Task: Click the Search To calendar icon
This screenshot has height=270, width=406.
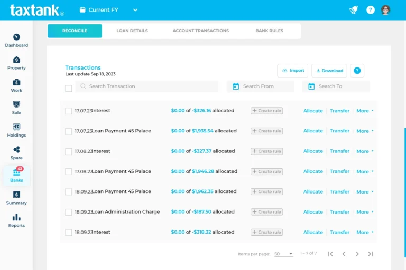Action: (311, 86)
